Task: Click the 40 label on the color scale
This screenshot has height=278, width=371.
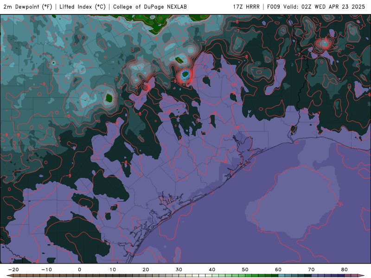Action: 212,270
